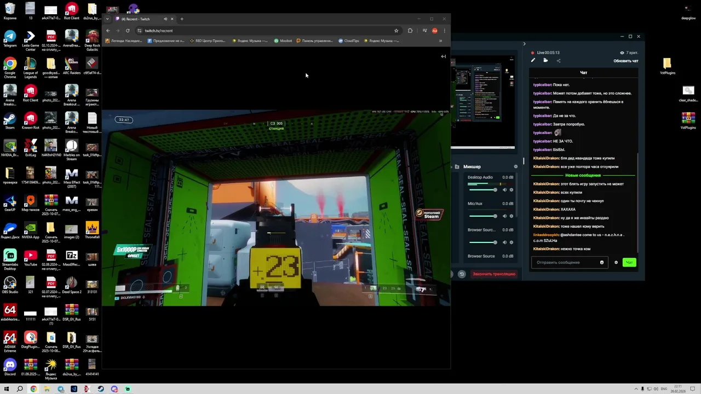This screenshot has height=394, width=701.
Task: Send message with green Чат button
Action: point(629,262)
